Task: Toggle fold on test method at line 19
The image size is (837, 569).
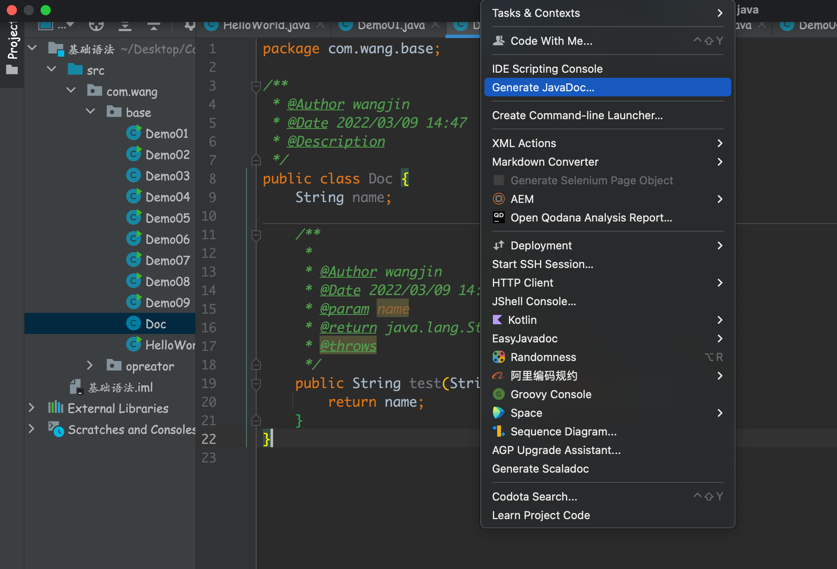Action: coord(256,384)
